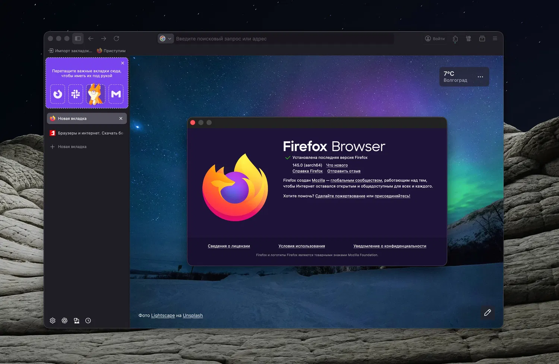Open the Приступим bookmark

(111, 51)
